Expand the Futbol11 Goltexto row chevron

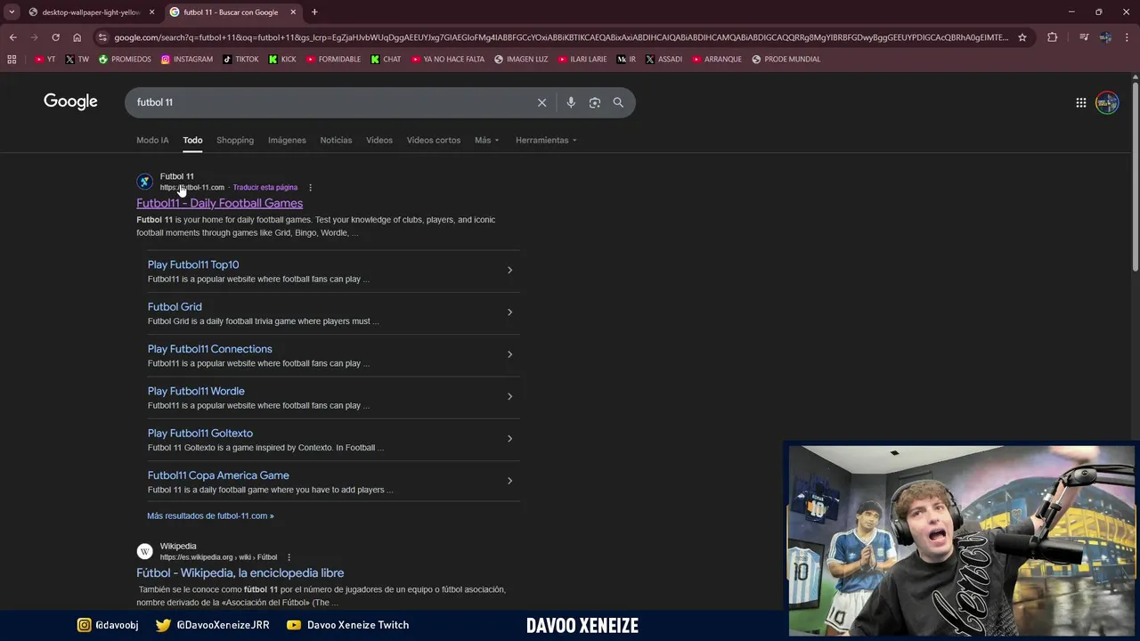[x=509, y=438]
